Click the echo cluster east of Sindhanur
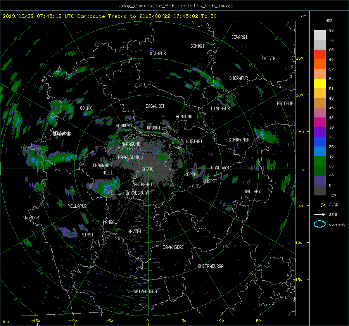This screenshot has width=349, height=326. click(266, 135)
